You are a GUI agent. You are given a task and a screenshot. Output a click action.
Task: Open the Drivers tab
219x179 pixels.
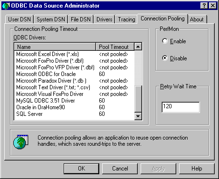tap(105, 19)
